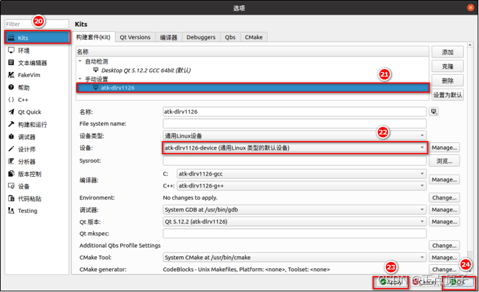Click the File system name field
The height and width of the screenshot is (292, 479).
(294, 124)
